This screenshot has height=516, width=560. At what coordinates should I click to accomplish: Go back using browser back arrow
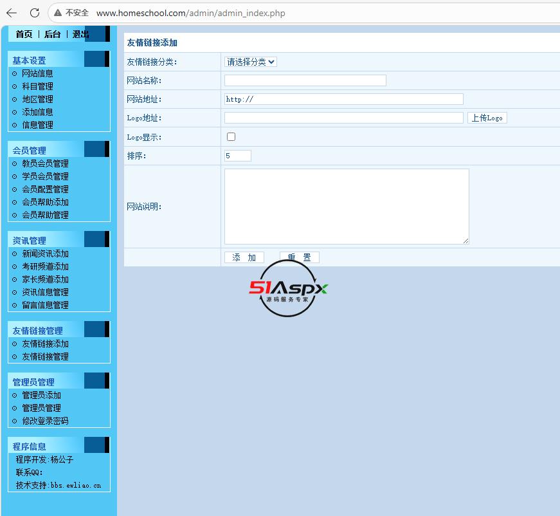[x=12, y=14]
